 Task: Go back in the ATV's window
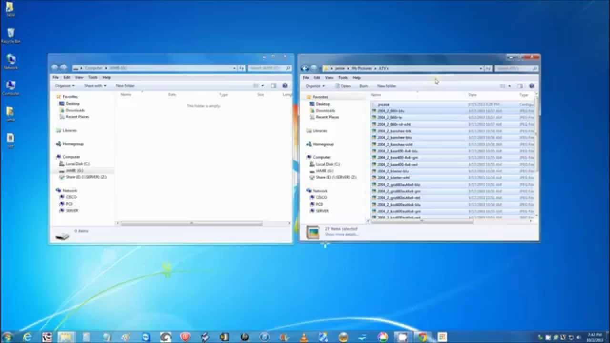[305, 68]
